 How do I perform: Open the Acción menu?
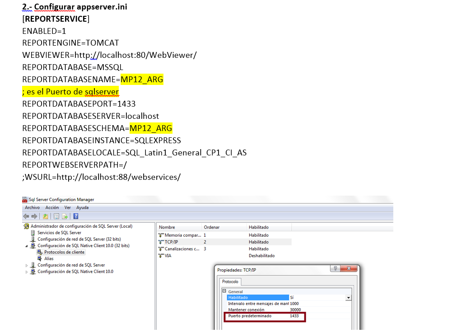[x=52, y=207]
